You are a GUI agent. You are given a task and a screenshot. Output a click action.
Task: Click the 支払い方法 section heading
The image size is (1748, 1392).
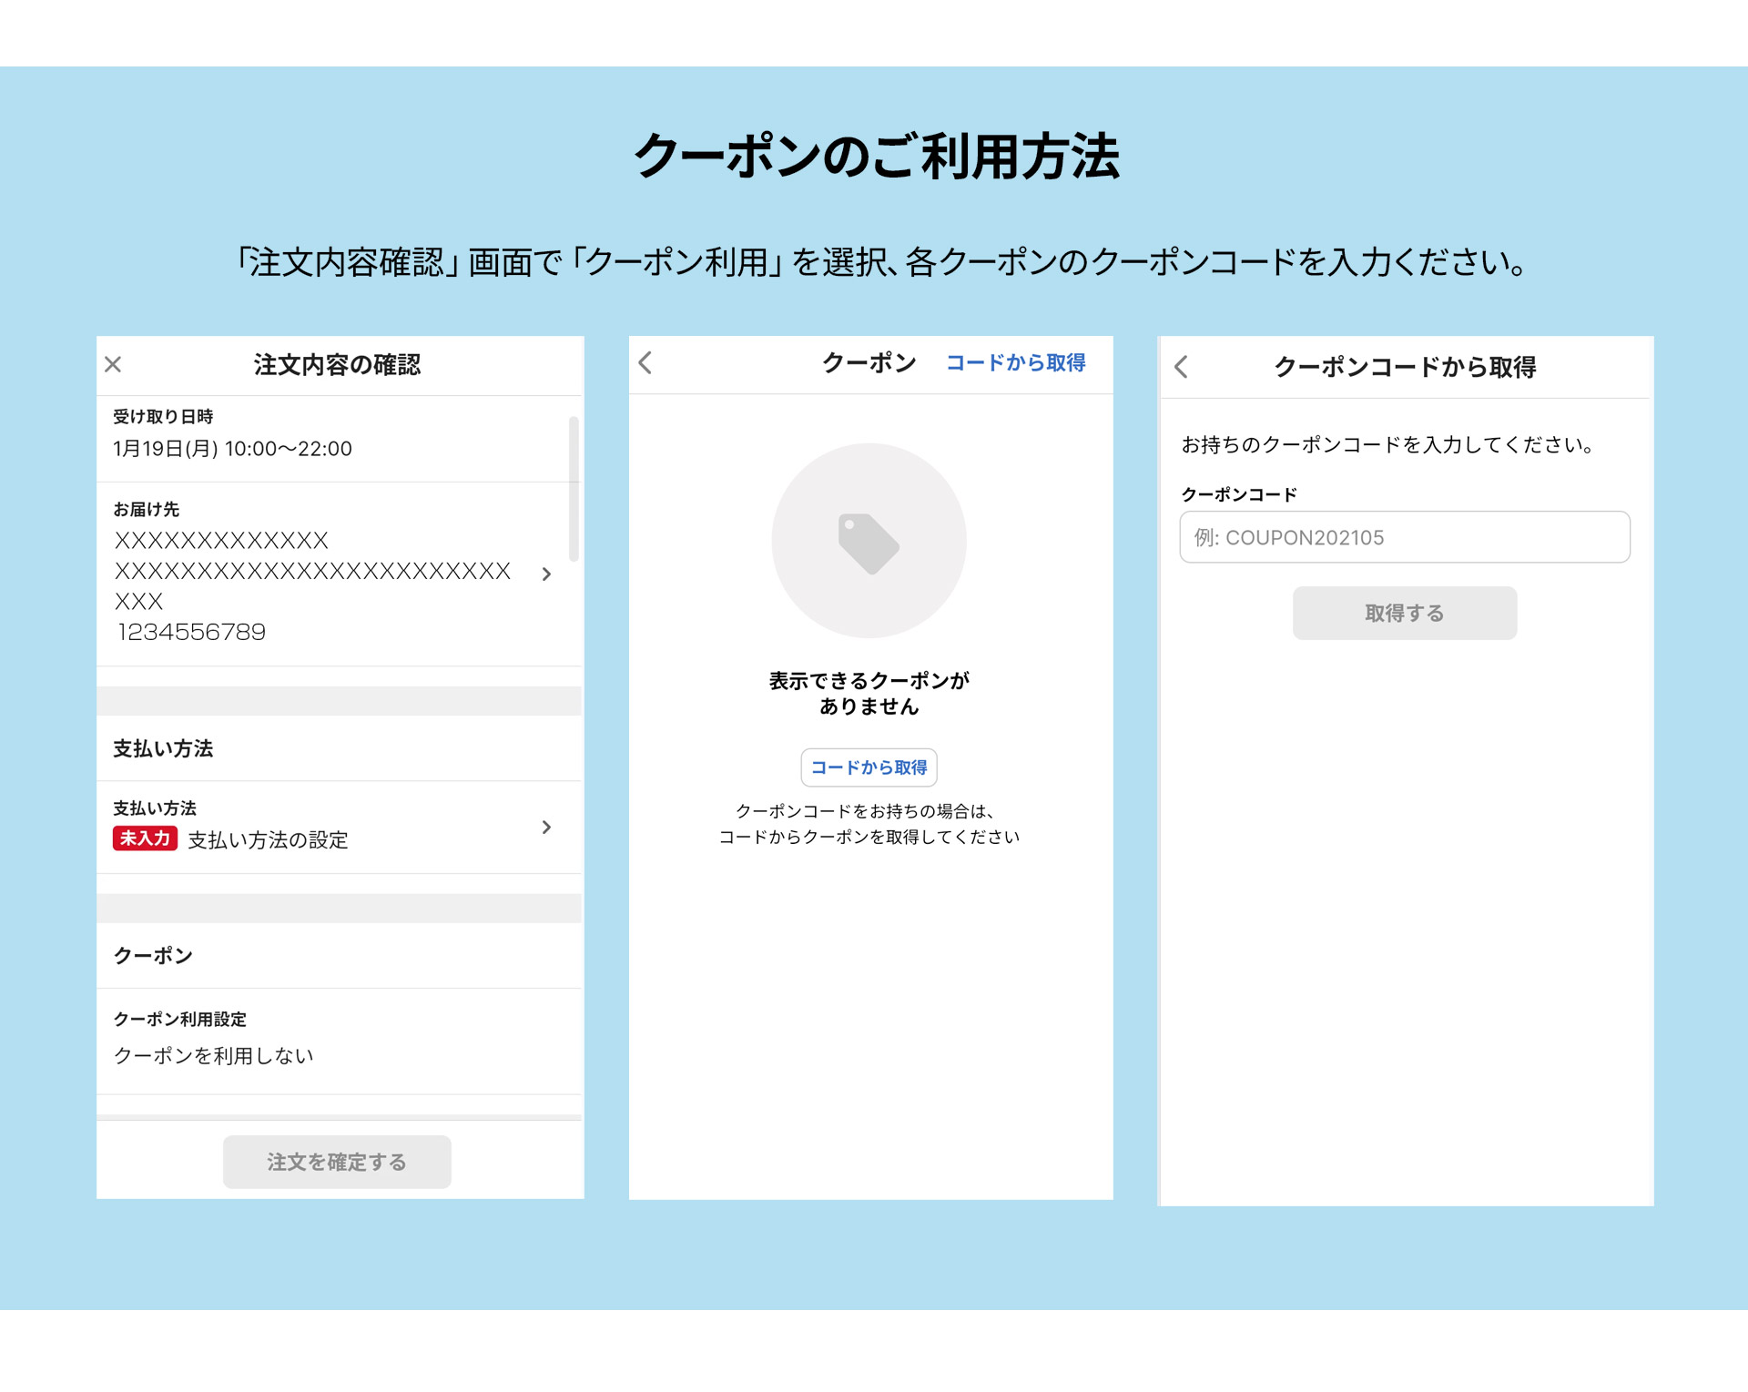[x=163, y=748]
